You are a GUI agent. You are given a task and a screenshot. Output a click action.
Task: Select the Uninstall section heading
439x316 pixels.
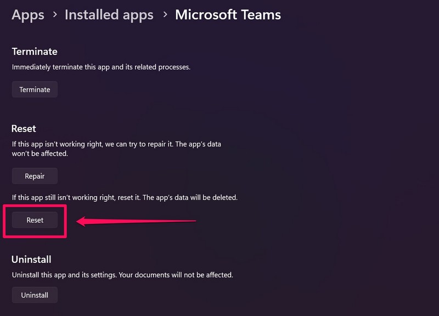click(x=31, y=259)
